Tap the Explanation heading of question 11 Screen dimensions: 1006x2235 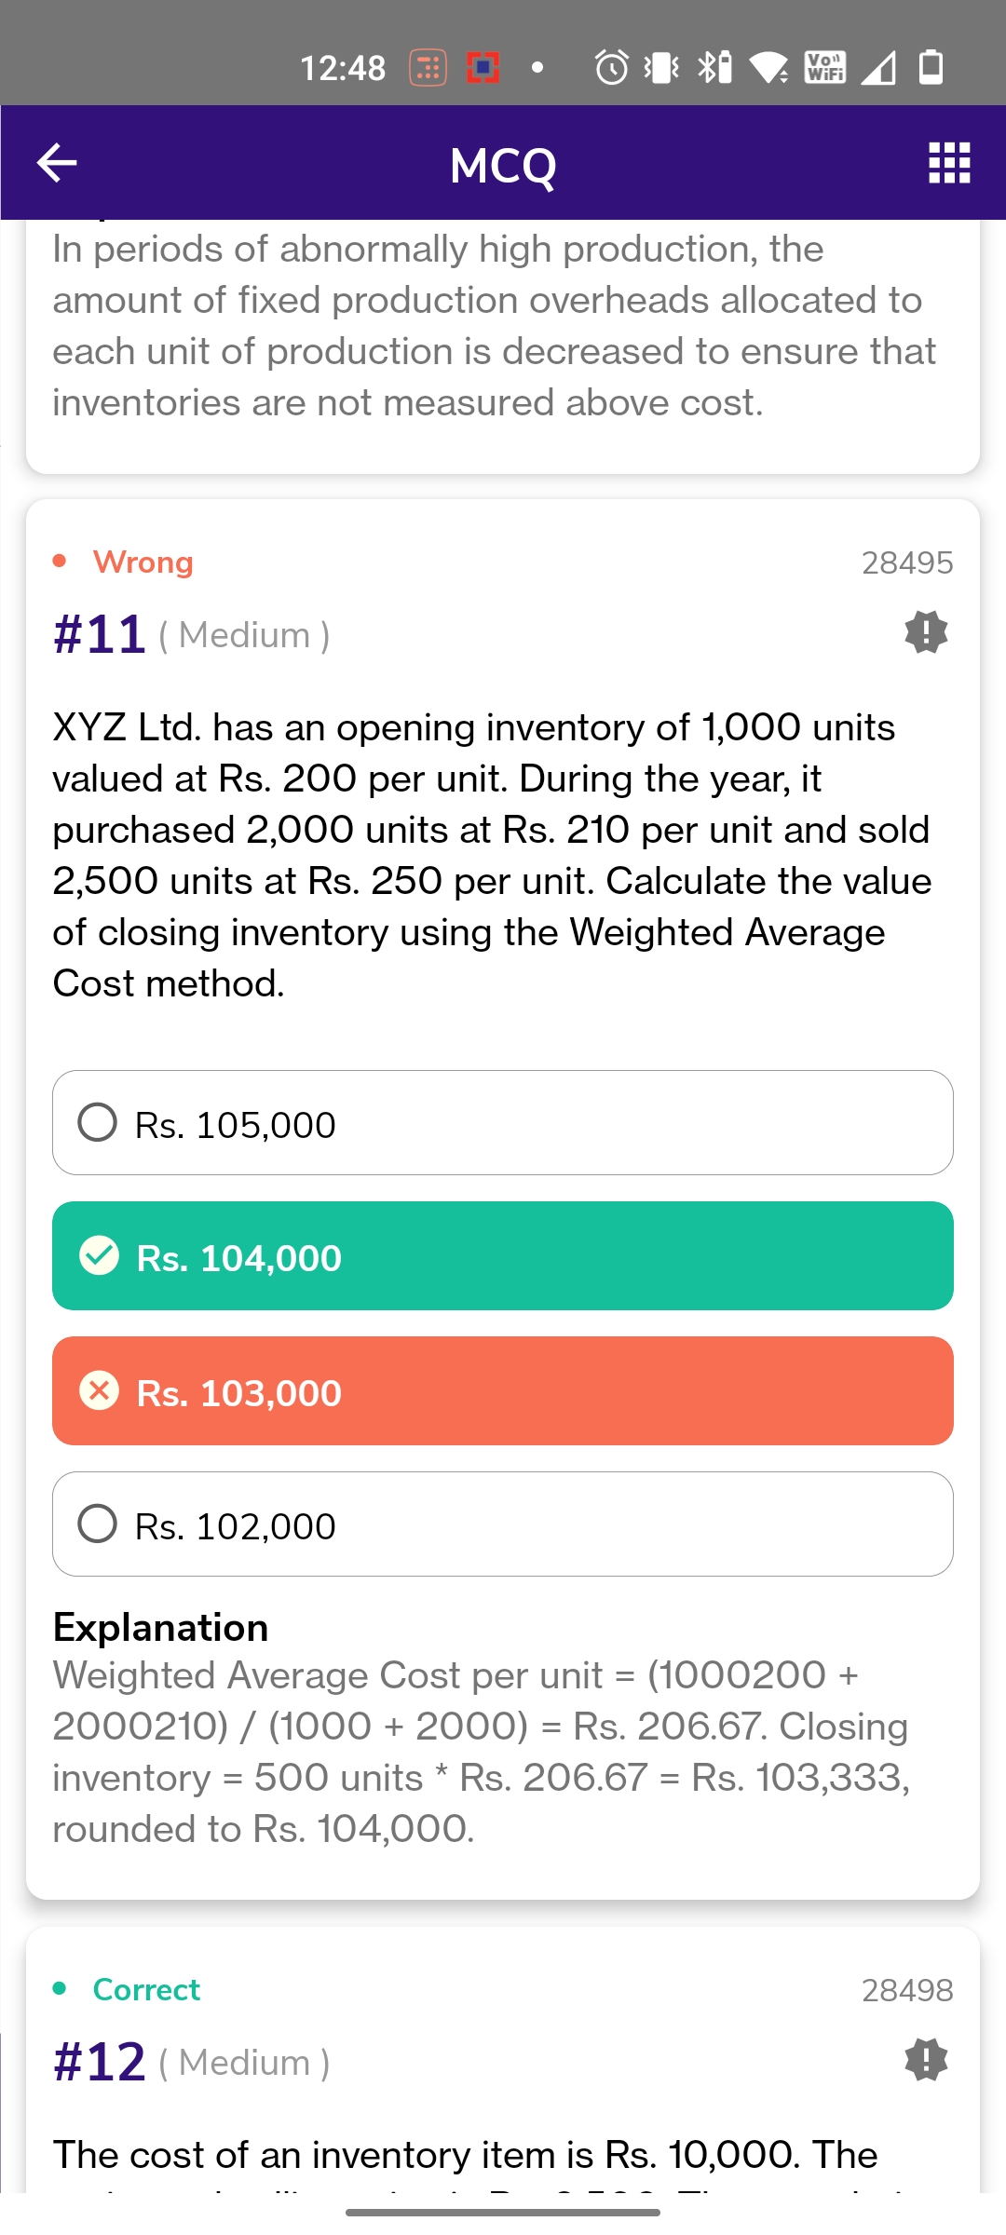coord(160,1628)
